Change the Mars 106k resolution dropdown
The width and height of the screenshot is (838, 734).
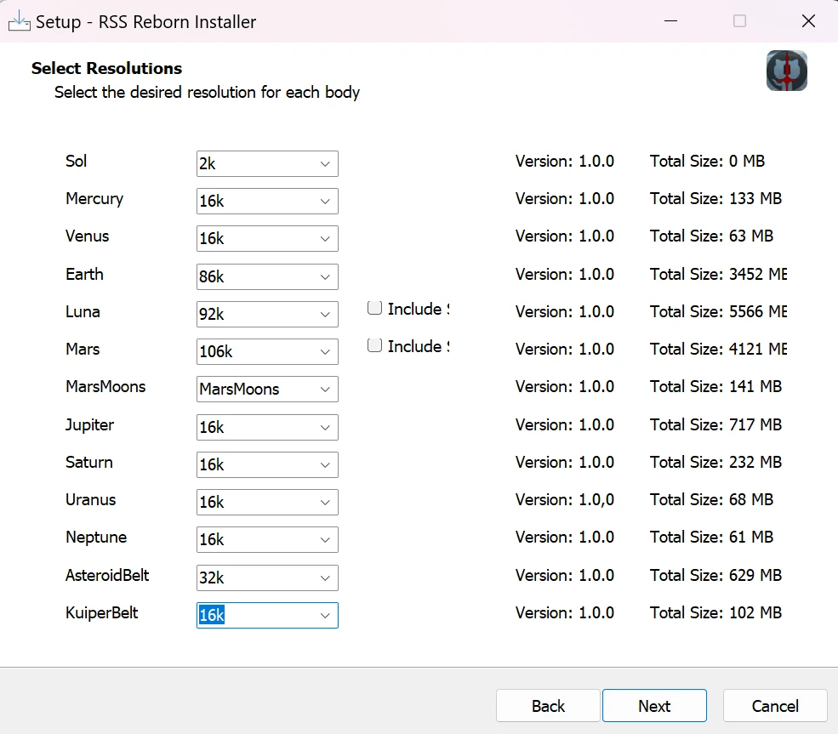click(x=267, y=351)
